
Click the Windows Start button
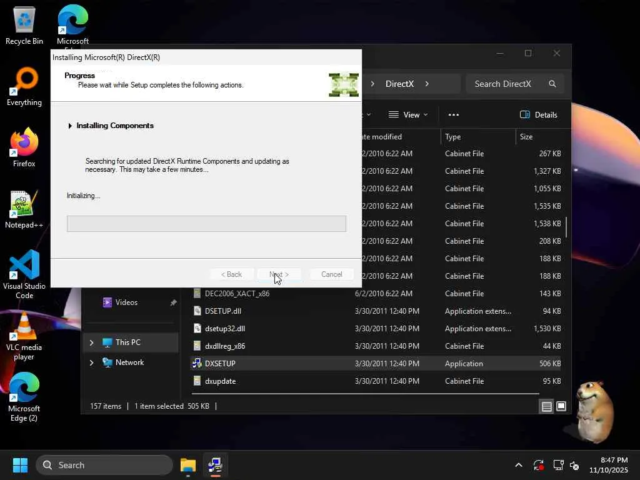pyautogui.click(x=20, y=465)
